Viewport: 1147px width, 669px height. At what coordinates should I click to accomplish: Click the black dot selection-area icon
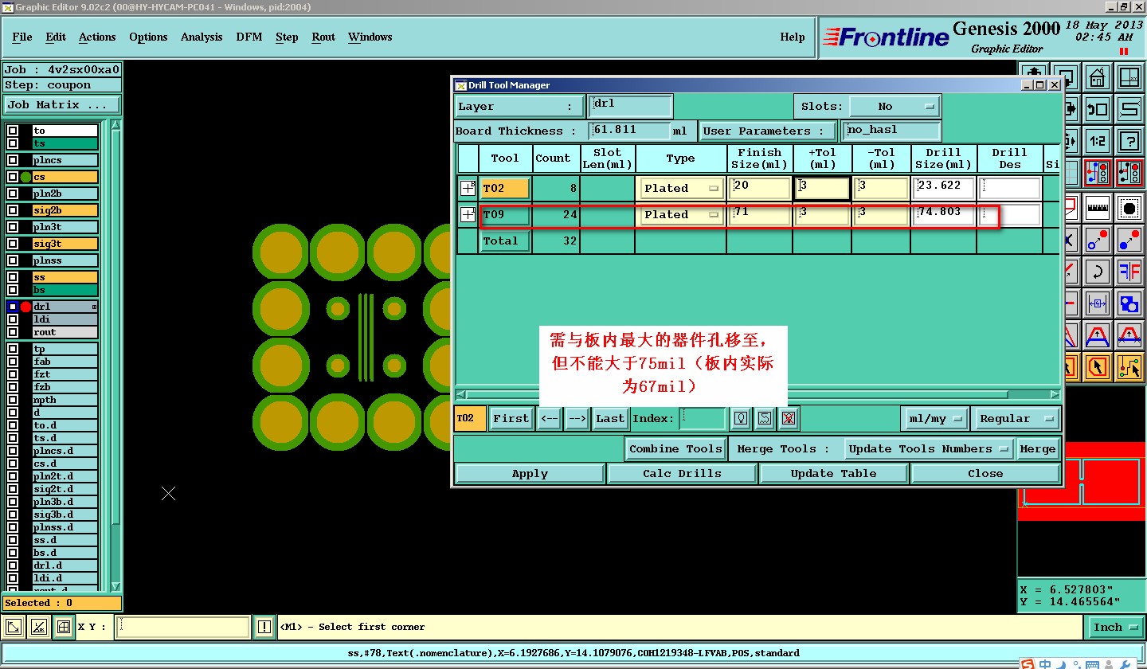coord(1129,208)
